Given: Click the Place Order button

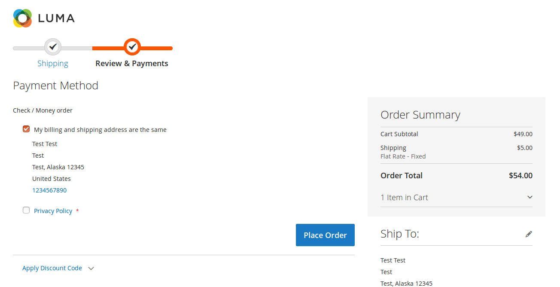Looking at the screenshot, I should tap(325, 235).
